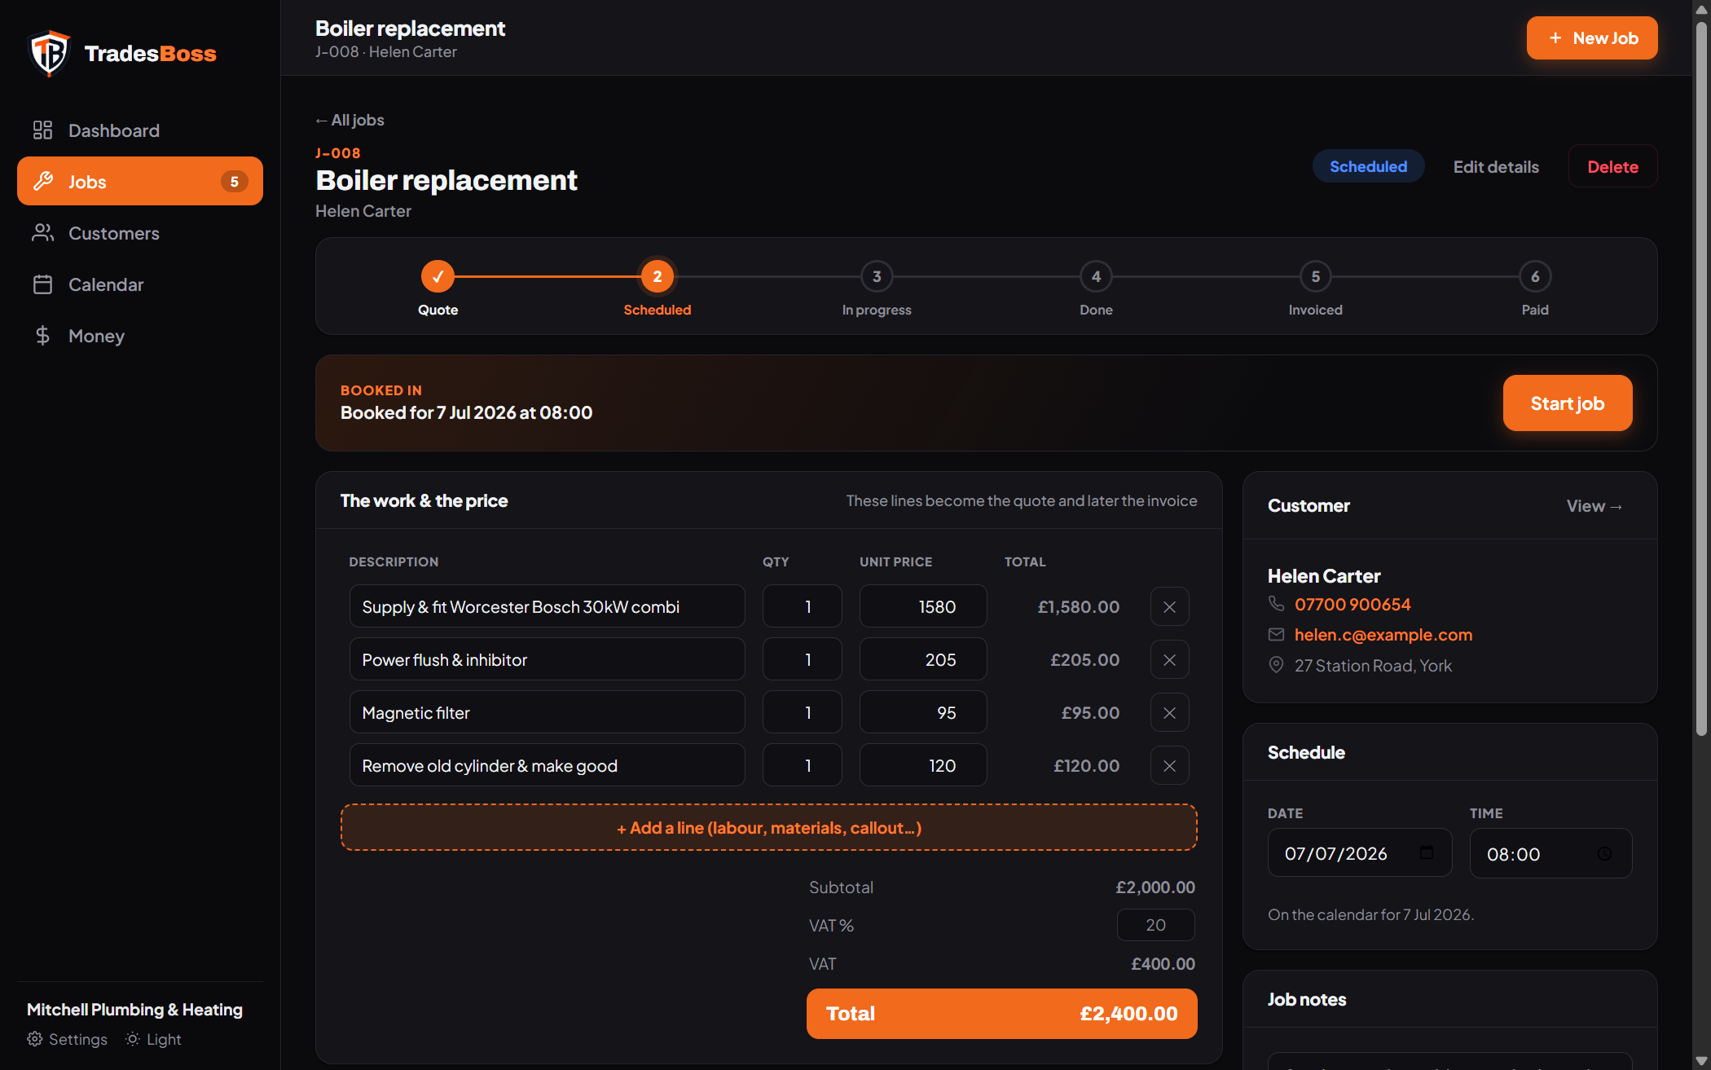Image resolution: width=1711 pixels, height=1070 pixels.
Task: Open the date picker calendar icon
Action: click(1426, 852)
